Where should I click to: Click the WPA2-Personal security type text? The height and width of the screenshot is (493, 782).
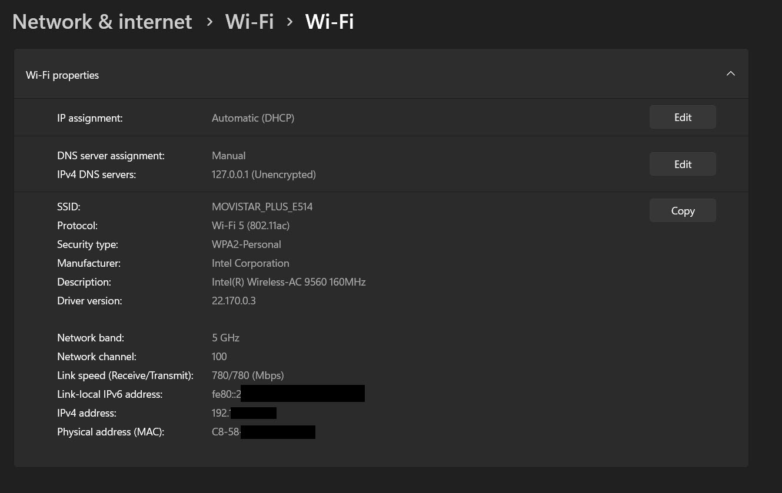[x=246, y=244]
